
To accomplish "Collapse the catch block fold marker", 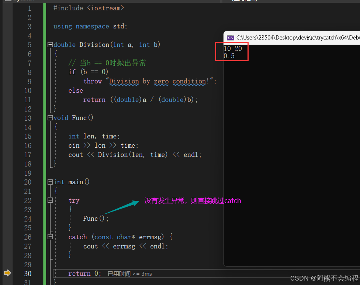I will 50,237.
